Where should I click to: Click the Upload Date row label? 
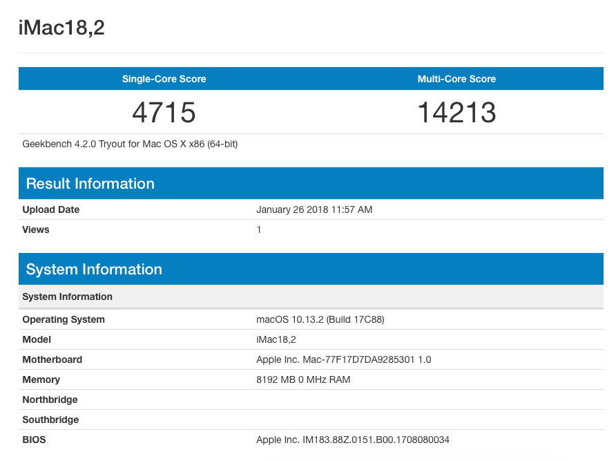point(51,209)
